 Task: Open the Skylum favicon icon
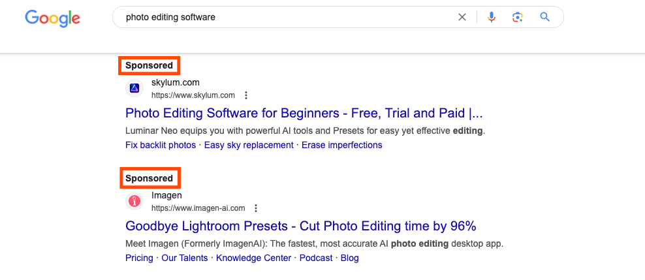(x=134, y=88)
